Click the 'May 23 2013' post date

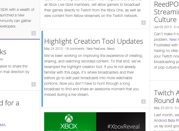coord(163,108)
